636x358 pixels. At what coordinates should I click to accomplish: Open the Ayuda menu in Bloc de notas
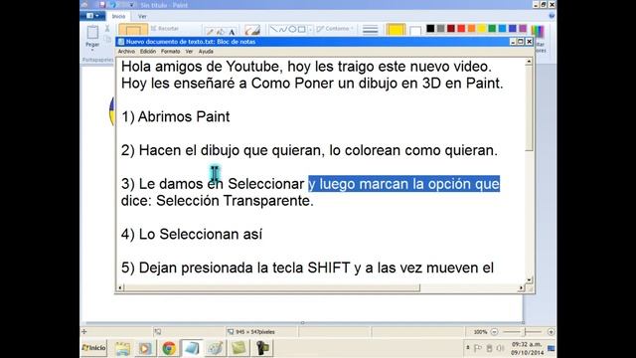[206, 52]
